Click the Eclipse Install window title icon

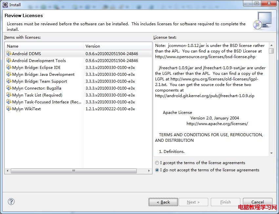[5, 5]
